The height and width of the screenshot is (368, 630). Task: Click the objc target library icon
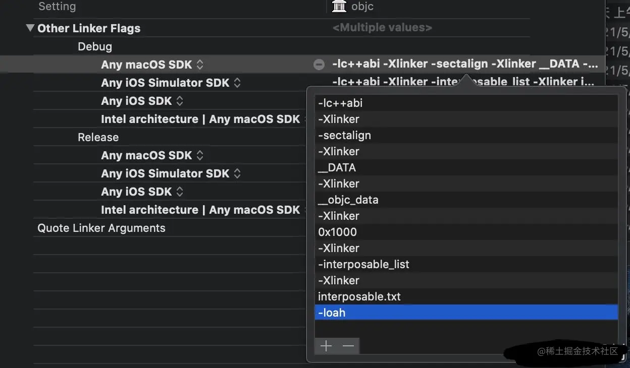pyautogui.click(x=339, y=7)
